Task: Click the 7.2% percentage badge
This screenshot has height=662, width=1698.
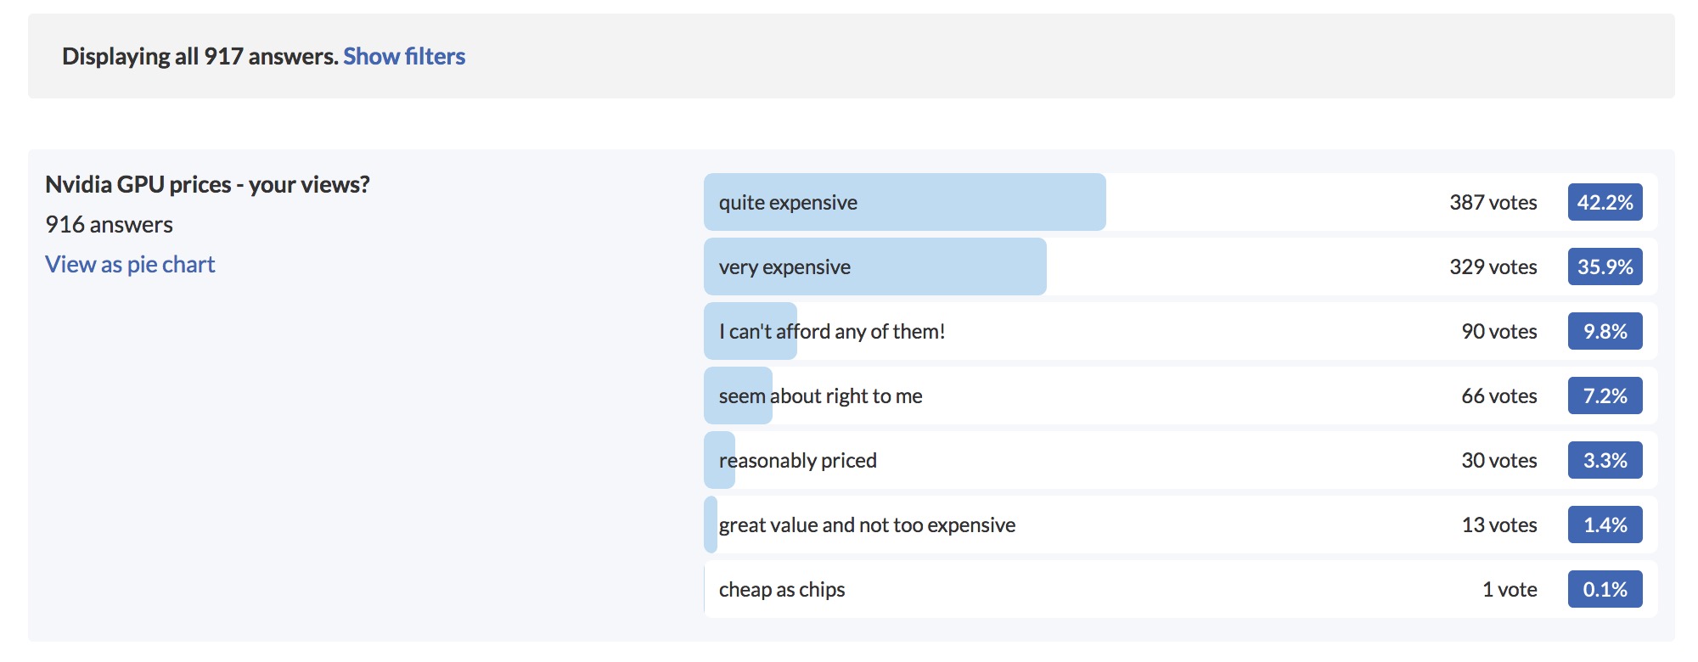Action: [1605, 396]
